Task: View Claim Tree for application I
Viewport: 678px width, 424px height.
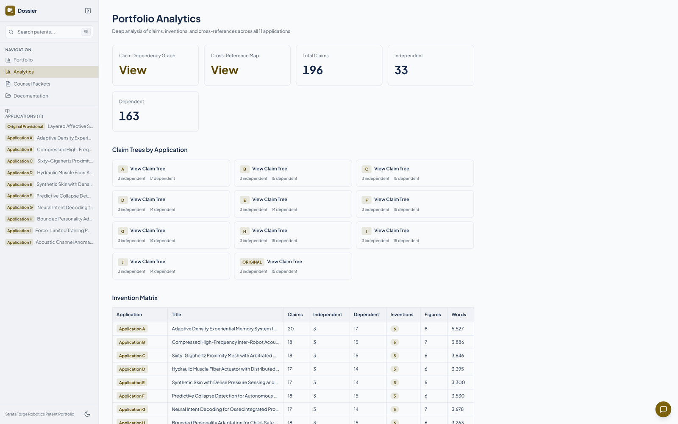Action: tap(415, 235)
